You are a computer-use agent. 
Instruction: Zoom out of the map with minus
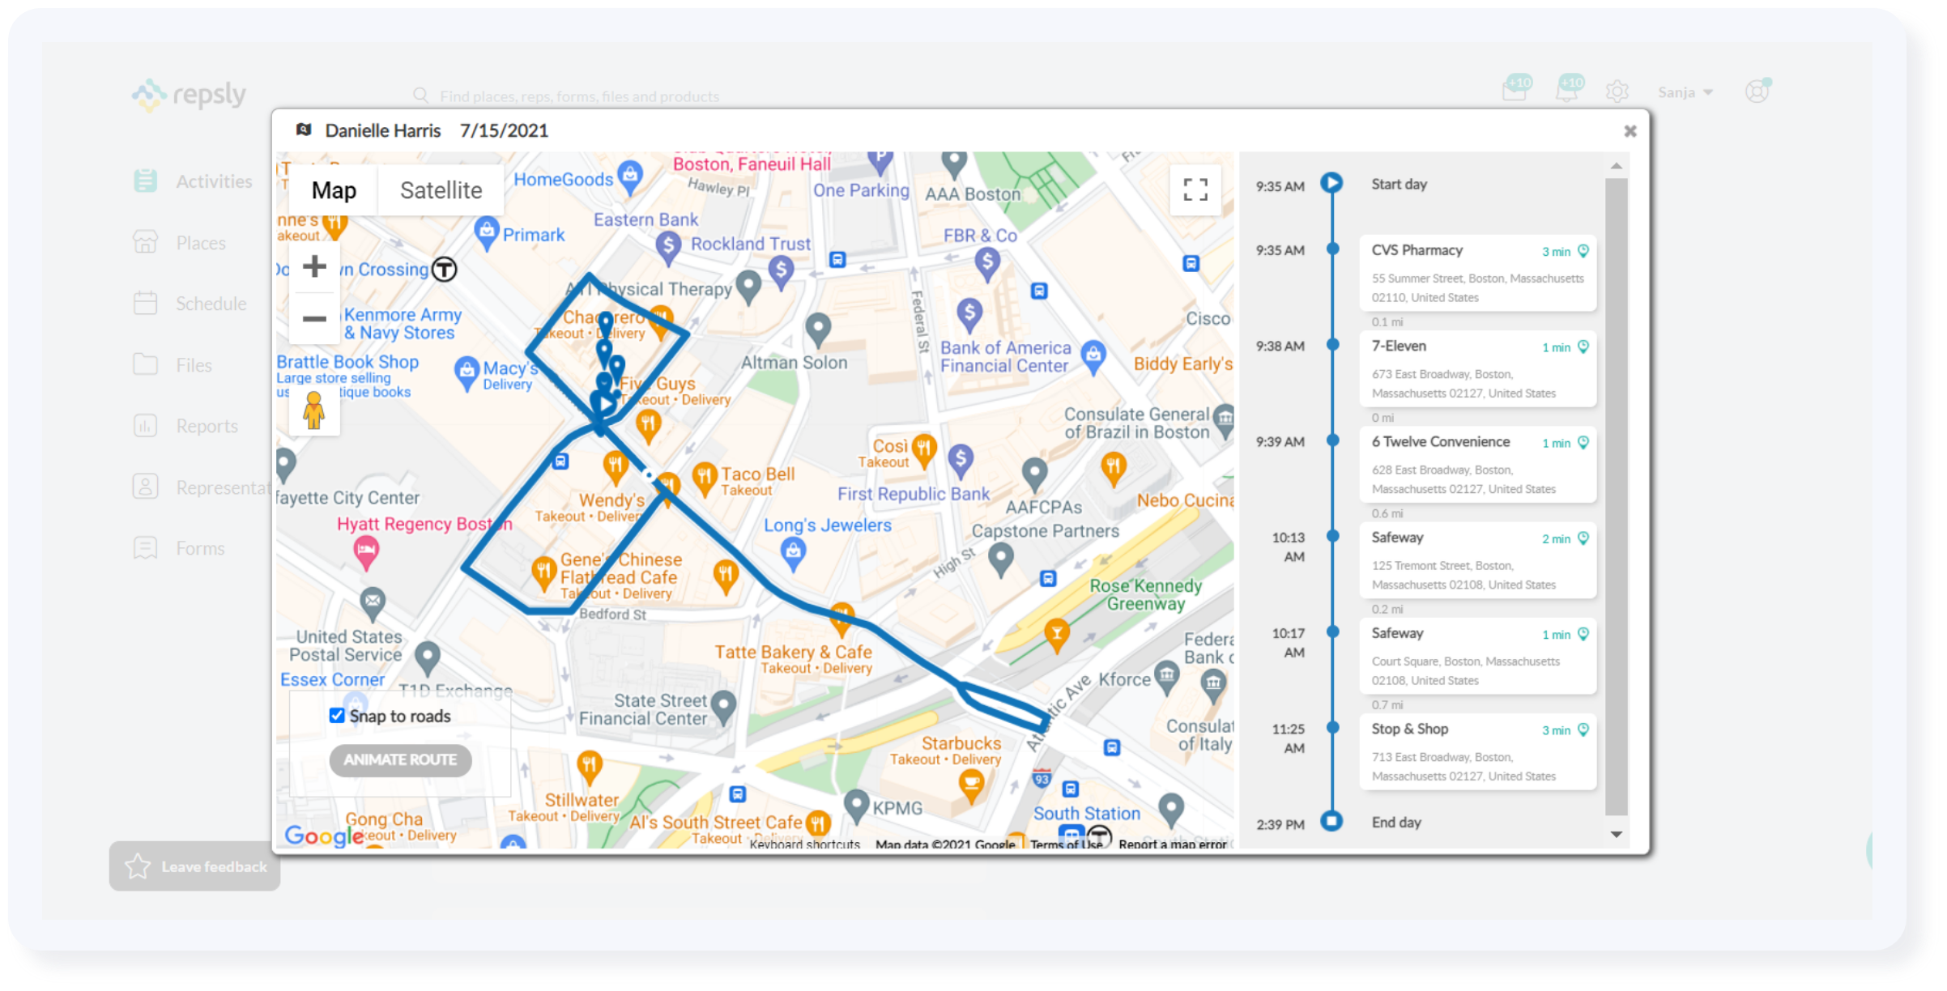314,319
